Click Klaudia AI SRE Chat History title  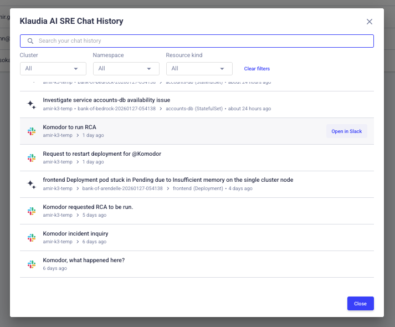pos(71,21)
